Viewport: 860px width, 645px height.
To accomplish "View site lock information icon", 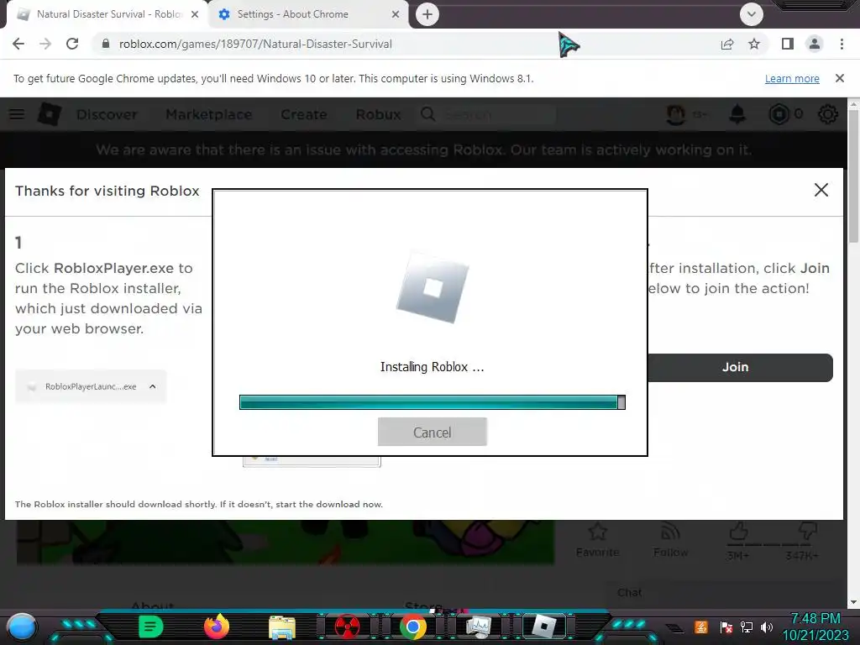I will coord(106,44).
